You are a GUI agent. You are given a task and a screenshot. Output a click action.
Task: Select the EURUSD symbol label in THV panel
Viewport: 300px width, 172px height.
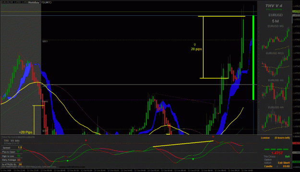pyautogui.click(x=276, y=15)
